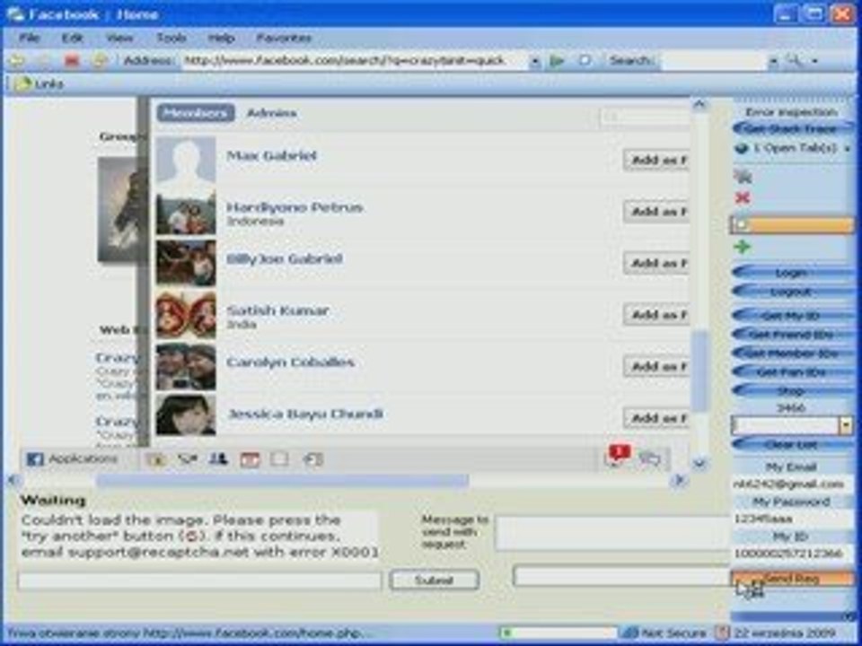862x646 pixels.
Task: Click the magnifier search icon in the toolbar
Action: pyautogui.click(x=794, y=60)
